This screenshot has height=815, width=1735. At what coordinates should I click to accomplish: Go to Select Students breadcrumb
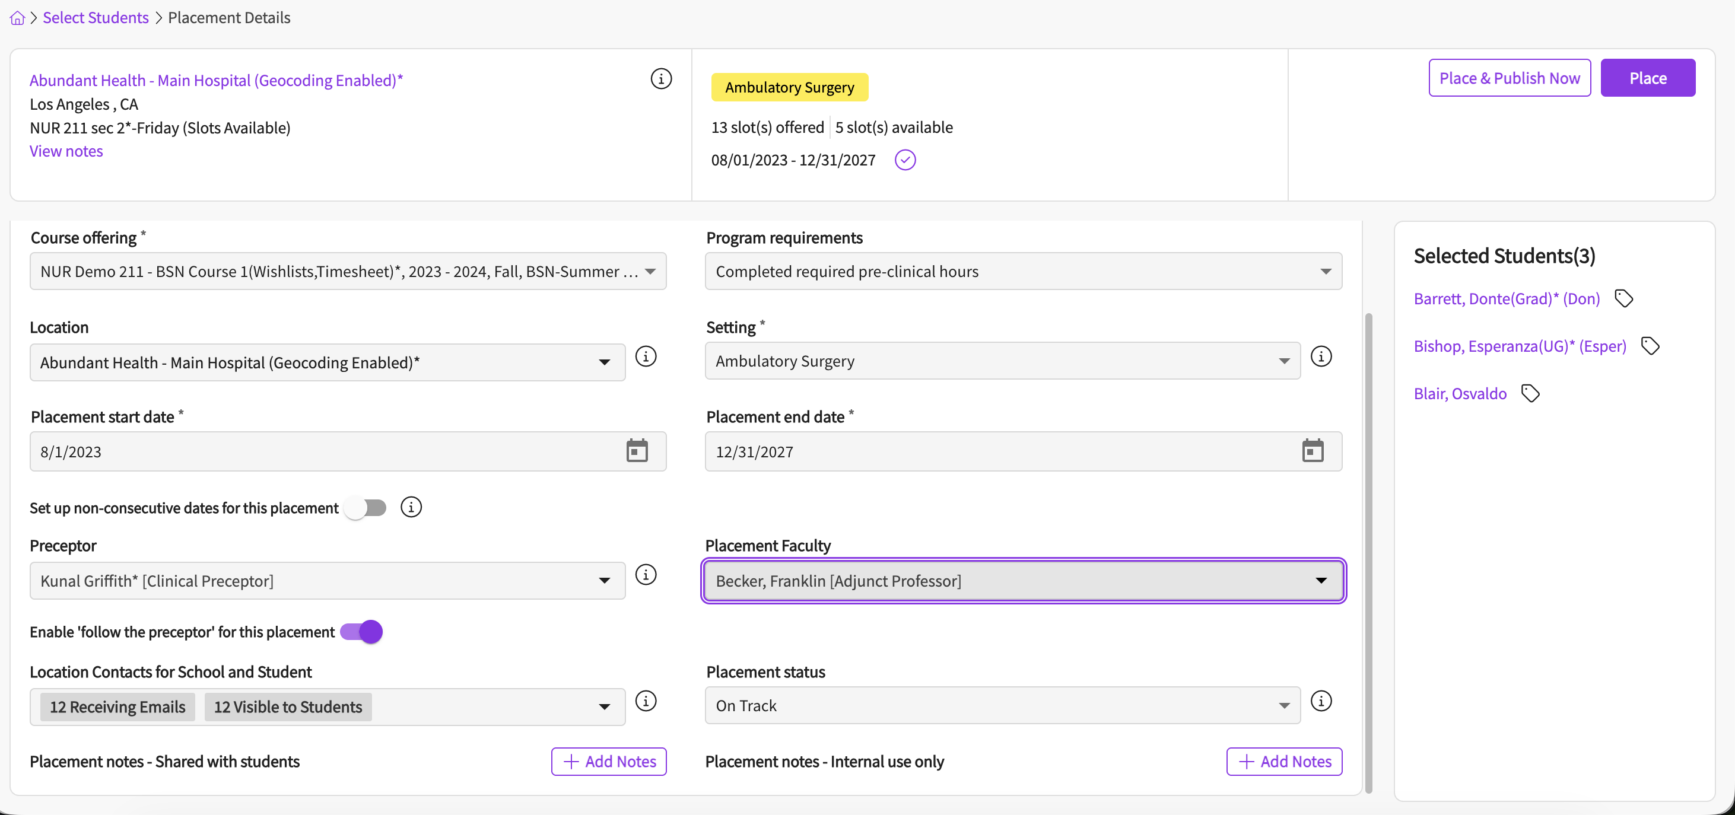pos(96,18)
